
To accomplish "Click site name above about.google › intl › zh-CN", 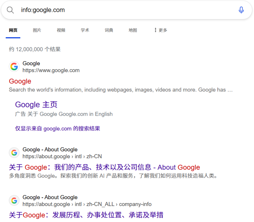I will 50,149.
